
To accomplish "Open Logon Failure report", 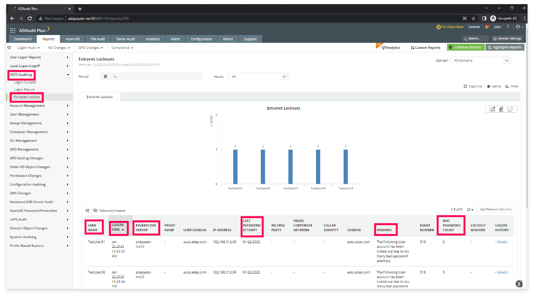I will (24, 90).
